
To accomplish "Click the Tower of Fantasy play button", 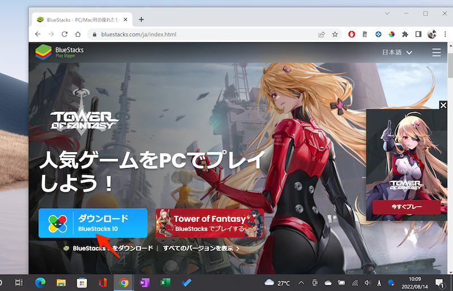I will coord(210,223).
